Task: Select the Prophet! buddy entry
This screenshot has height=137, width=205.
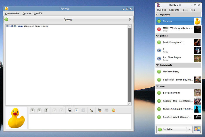Action: pos(178,117)
